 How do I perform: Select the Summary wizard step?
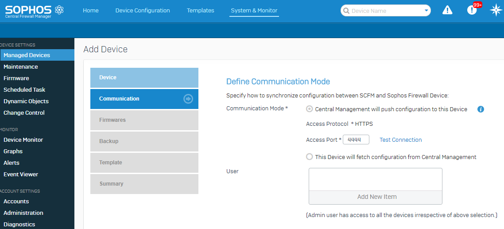coord(144,184)
